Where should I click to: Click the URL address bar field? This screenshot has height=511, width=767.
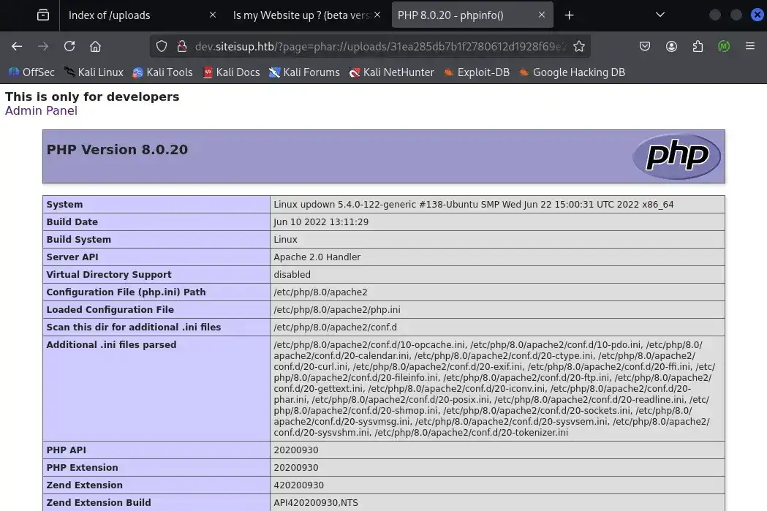pos(380,46)
